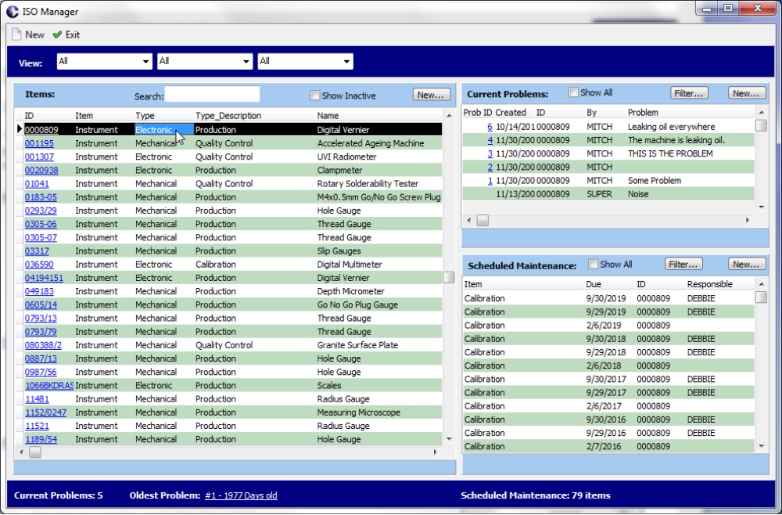Select the UVI Radiometer cell
The width and height of the screenshot is (782, 515).
[346, 157]
